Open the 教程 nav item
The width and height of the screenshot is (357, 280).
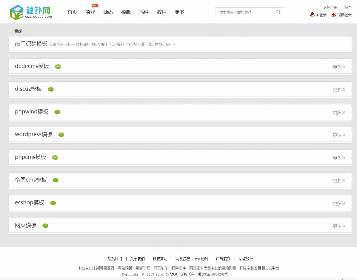[162, 12]
